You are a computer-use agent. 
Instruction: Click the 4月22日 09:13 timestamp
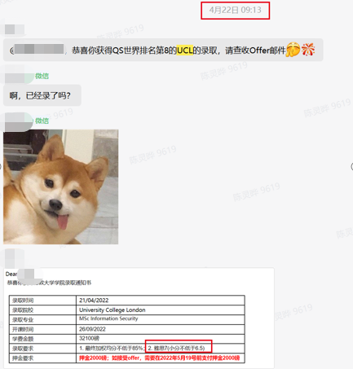point(236,10)
